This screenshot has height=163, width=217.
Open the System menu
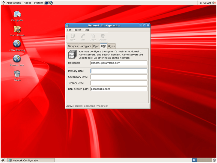(x=38, y=3)
